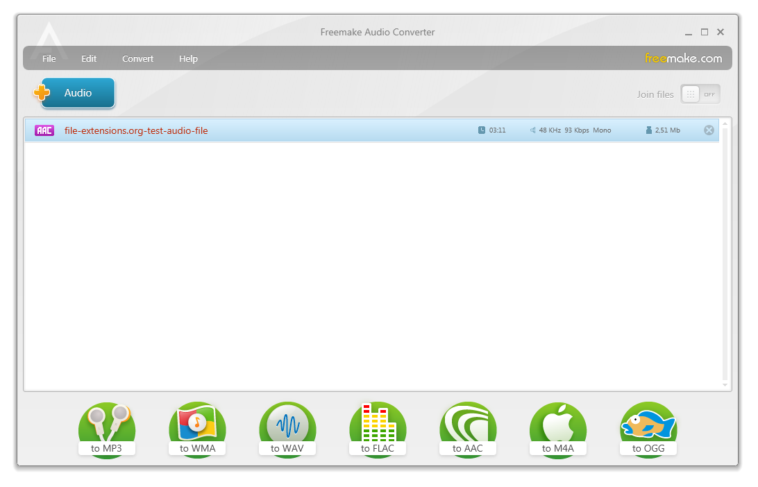Open the File menu
Viewport: 758px width, 487px height.
(49, 58)
